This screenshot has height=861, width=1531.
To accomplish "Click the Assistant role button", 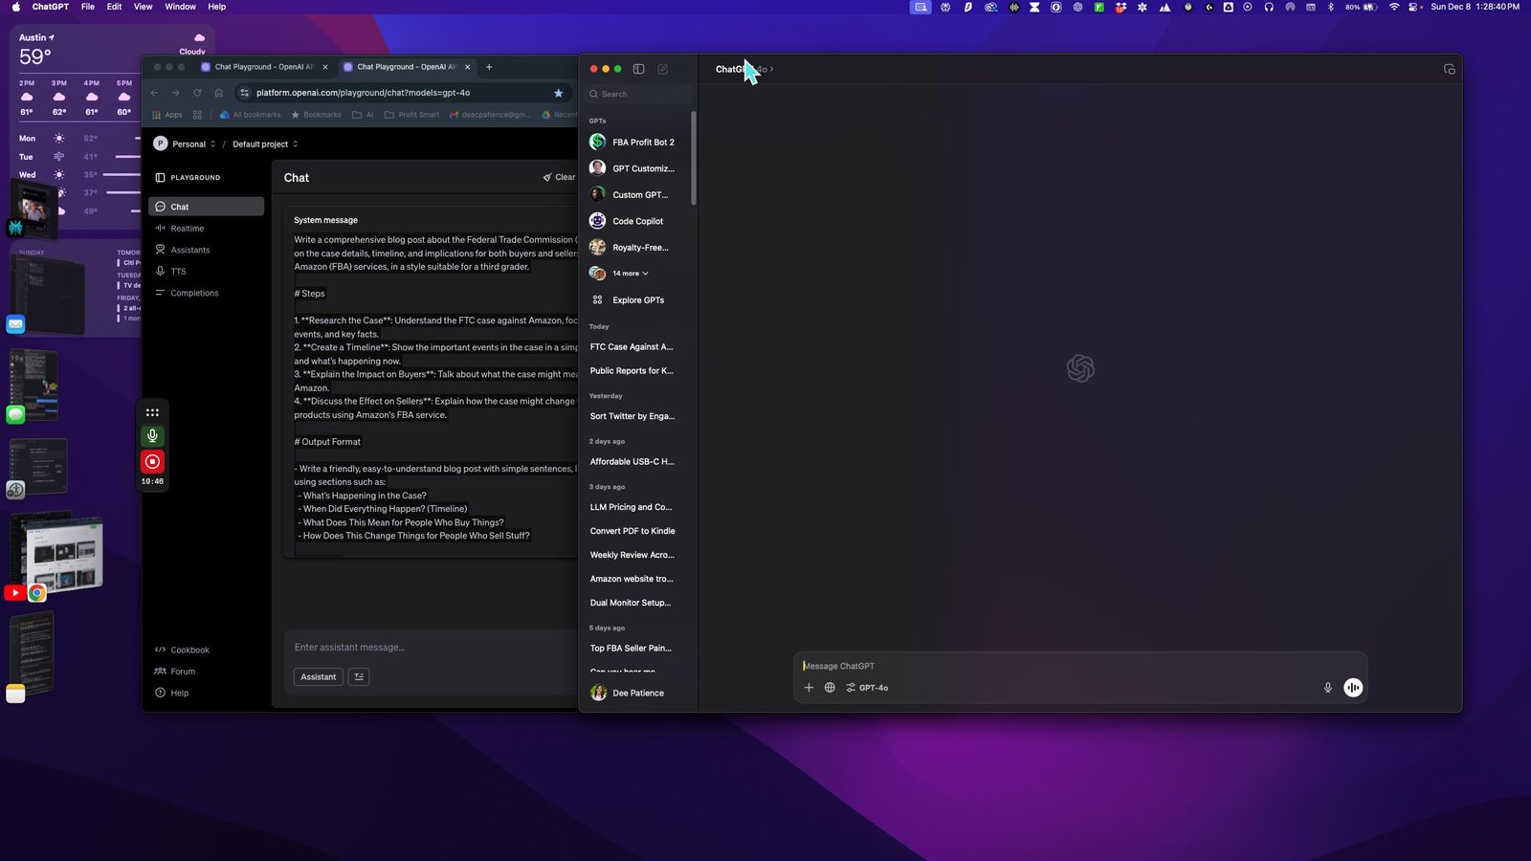I will pos(318,676).
